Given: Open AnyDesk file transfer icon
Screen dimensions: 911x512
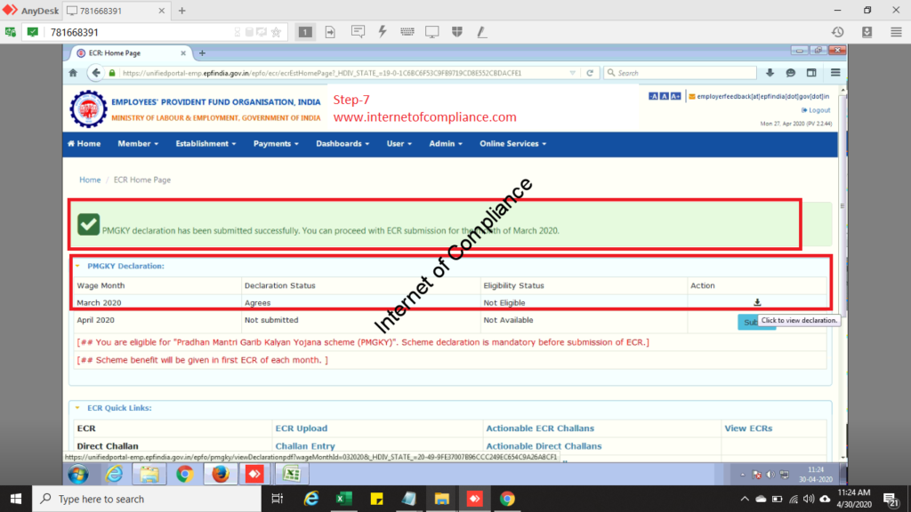Looking at the screenshot, I should 330,32.
